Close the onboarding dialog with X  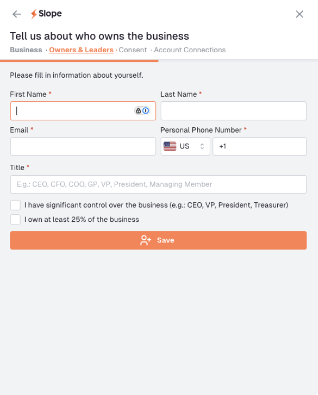[300, 14]
